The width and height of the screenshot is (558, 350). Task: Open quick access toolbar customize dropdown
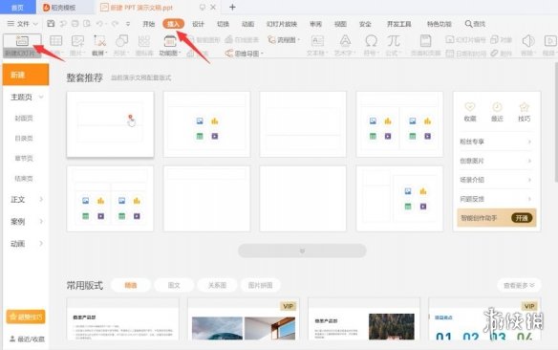pyautogui.click(x=128, y=24)
